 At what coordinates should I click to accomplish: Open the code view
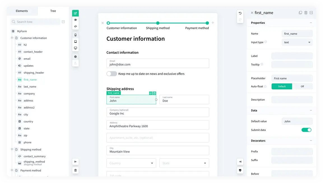[75, 26]
